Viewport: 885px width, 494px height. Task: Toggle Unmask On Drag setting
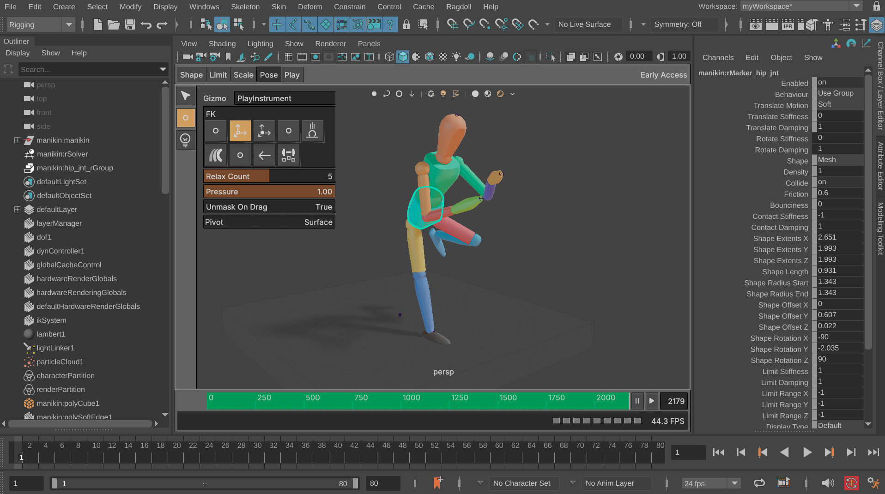(269, 207)
